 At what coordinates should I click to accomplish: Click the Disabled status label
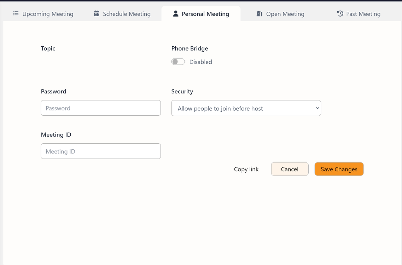(x=201, y=62)
